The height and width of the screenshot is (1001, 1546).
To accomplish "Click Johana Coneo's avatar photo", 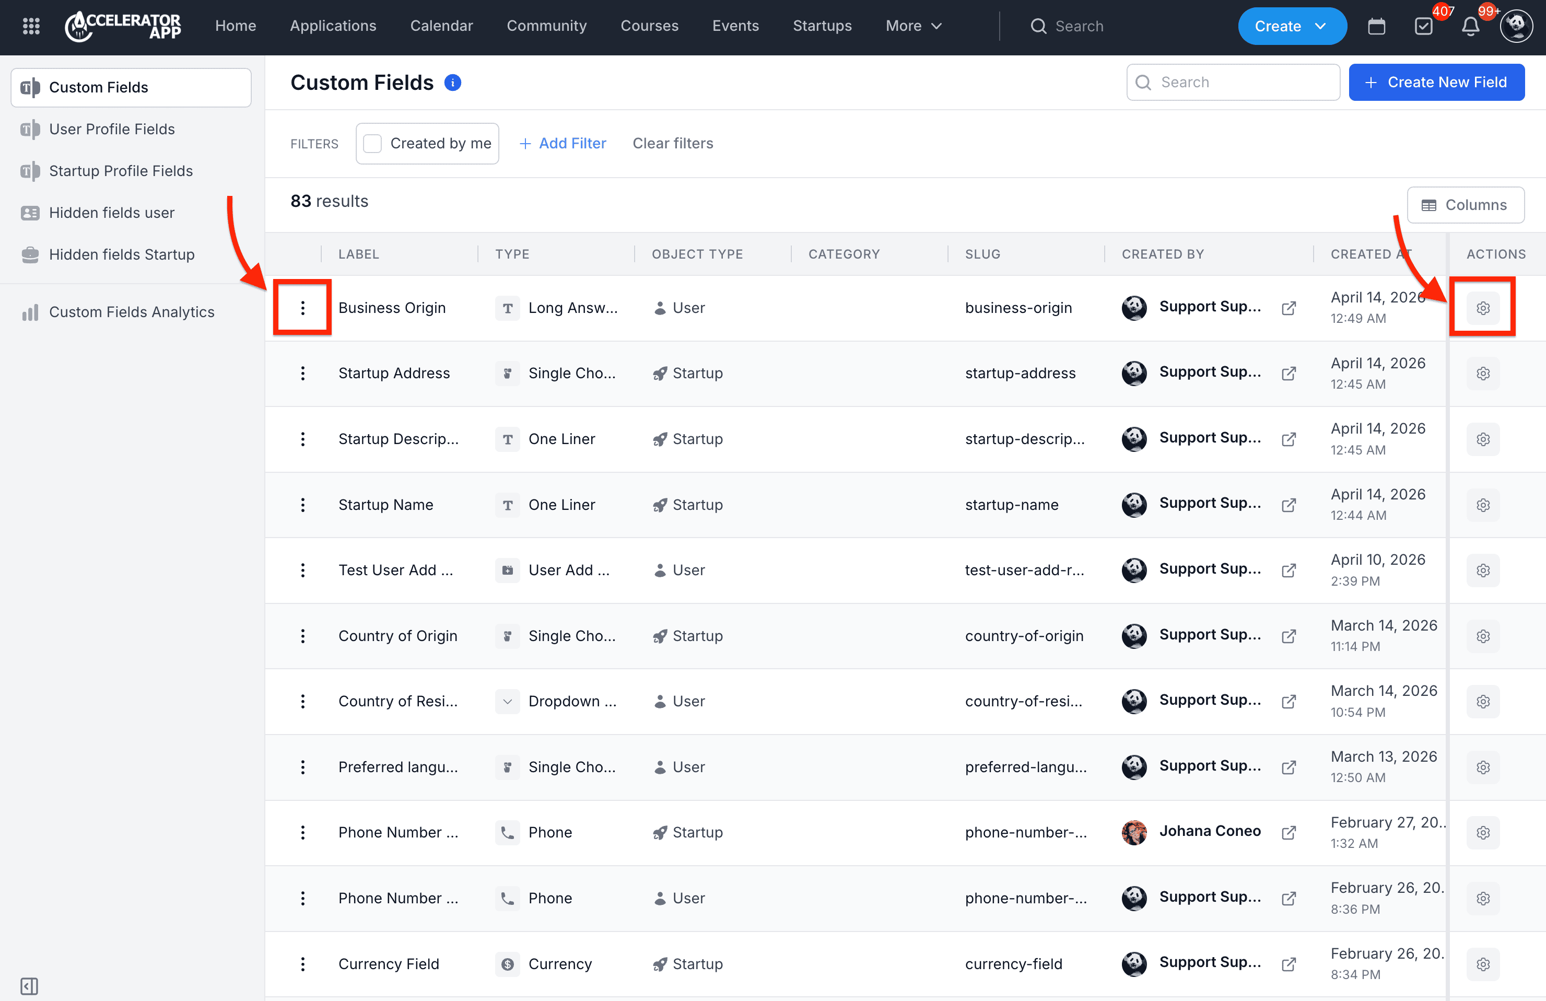I will pyautogui.click(x=1134, y=832).
